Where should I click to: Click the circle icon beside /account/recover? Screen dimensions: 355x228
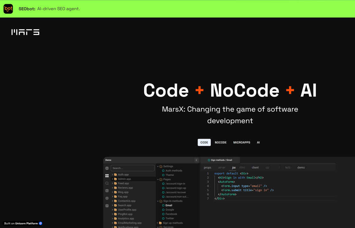coord(163,193)
